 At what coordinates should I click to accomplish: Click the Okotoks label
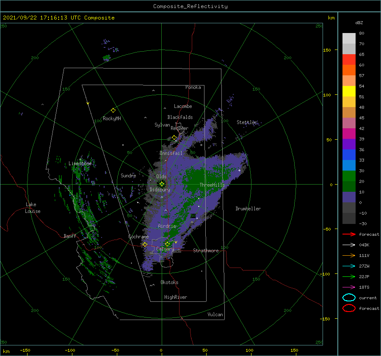point(169,282)
